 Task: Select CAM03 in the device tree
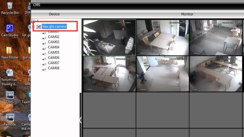(x=54, y=42)
